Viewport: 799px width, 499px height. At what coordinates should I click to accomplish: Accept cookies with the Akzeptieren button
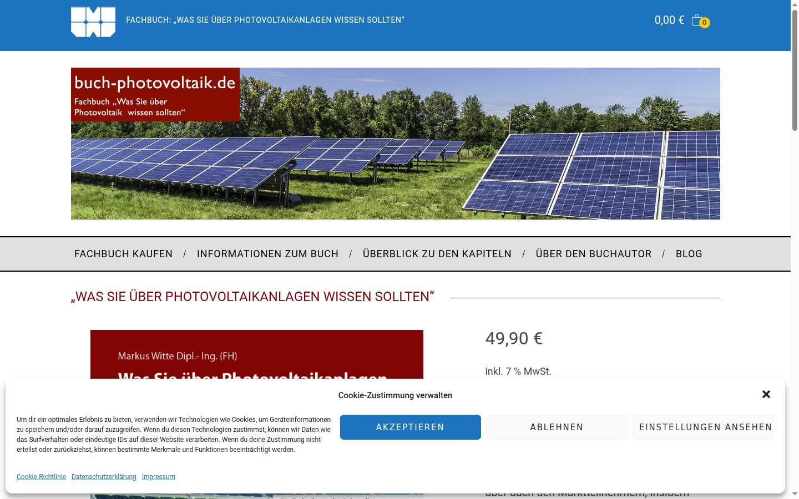pos(411,427)
